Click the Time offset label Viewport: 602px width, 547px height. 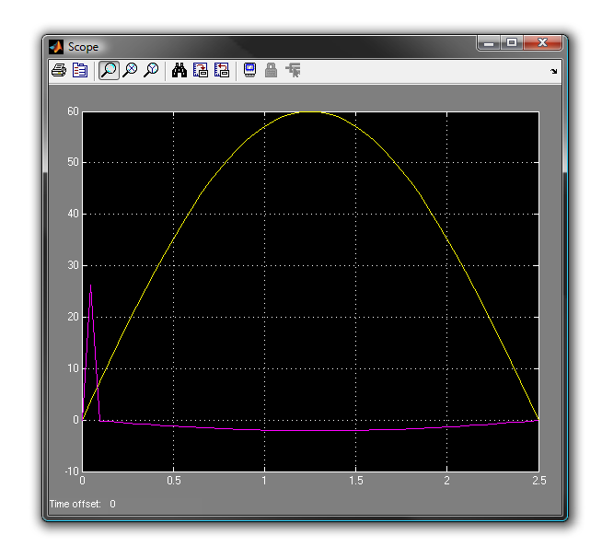pyautogui.click(x=75, y=504)
